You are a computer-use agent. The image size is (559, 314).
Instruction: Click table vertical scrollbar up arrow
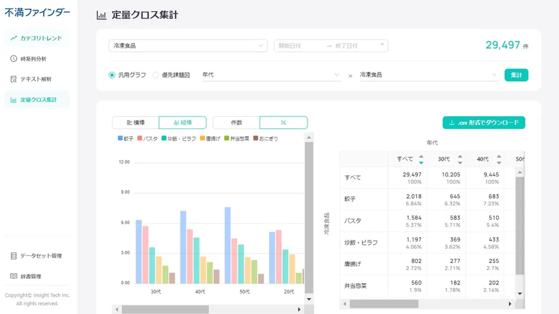tap(520, 172)
